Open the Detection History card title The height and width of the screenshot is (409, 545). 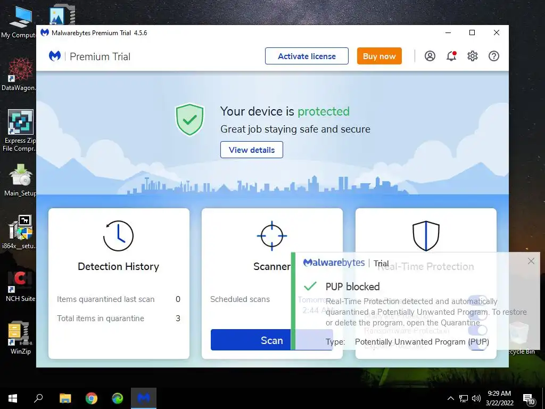tap(118, 266)
